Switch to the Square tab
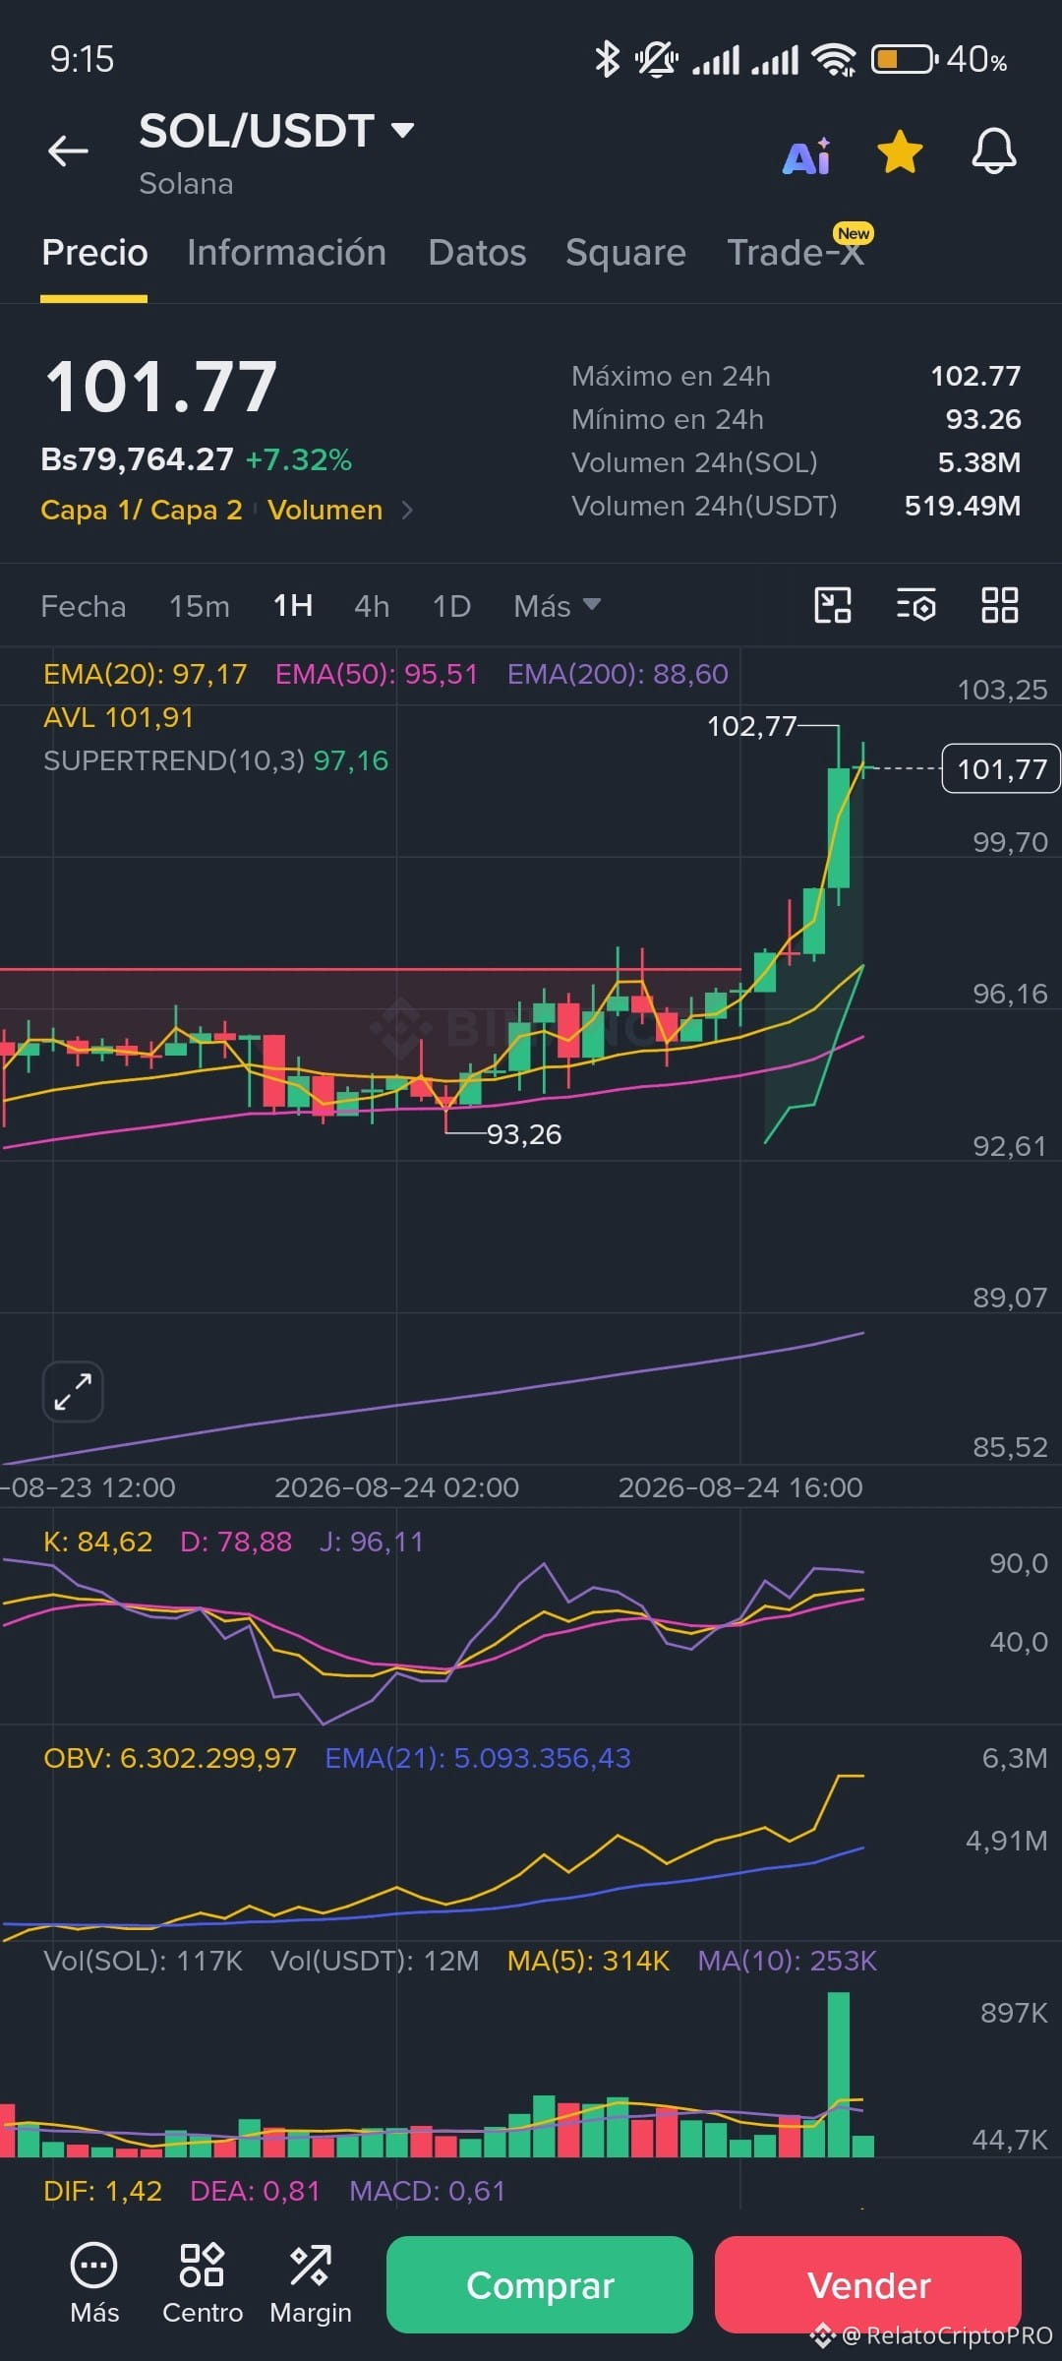 pyautogui.click(x=625, y=253)
